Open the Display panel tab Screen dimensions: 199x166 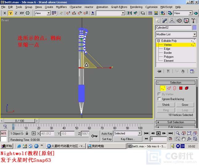186,21
